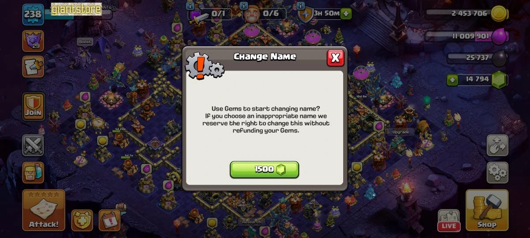The width and height of the screenshot is (530, 238).
Task: Open the messages scroll icon
Action: tap(33, 67)
